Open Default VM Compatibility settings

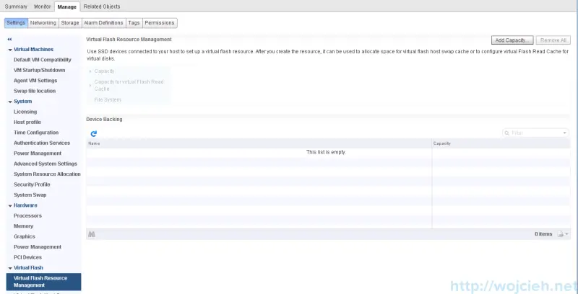(x=43, y=60)
